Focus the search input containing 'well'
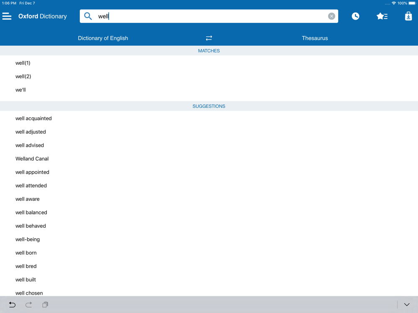 tap(209, 16)
